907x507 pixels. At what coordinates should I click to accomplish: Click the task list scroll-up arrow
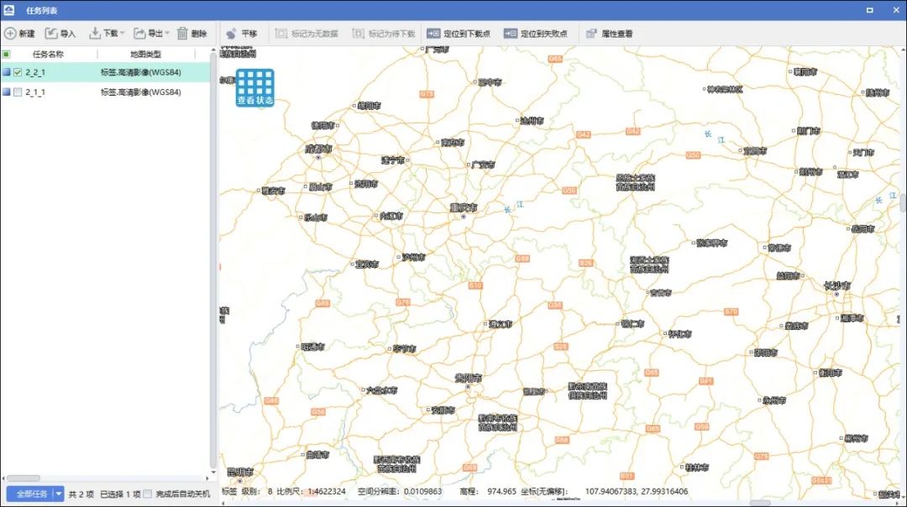click(x=213, y=50)
